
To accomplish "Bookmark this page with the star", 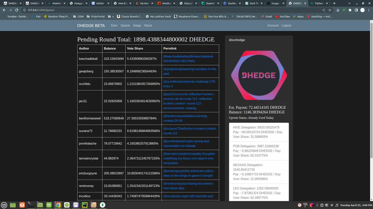I will (x=330, y=10).
